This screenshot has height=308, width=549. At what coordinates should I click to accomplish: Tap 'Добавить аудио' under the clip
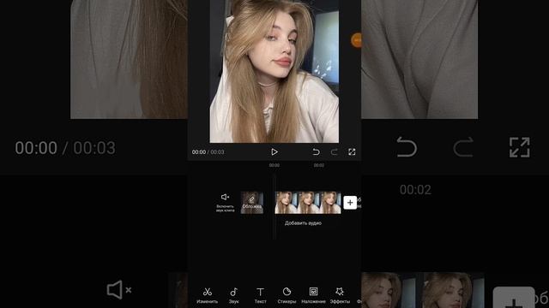[x=303, y=223]
